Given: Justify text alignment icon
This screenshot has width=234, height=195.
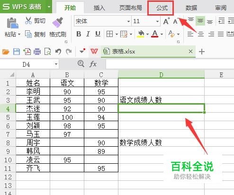Looking at the screenshot, I should tap(221, 34).
